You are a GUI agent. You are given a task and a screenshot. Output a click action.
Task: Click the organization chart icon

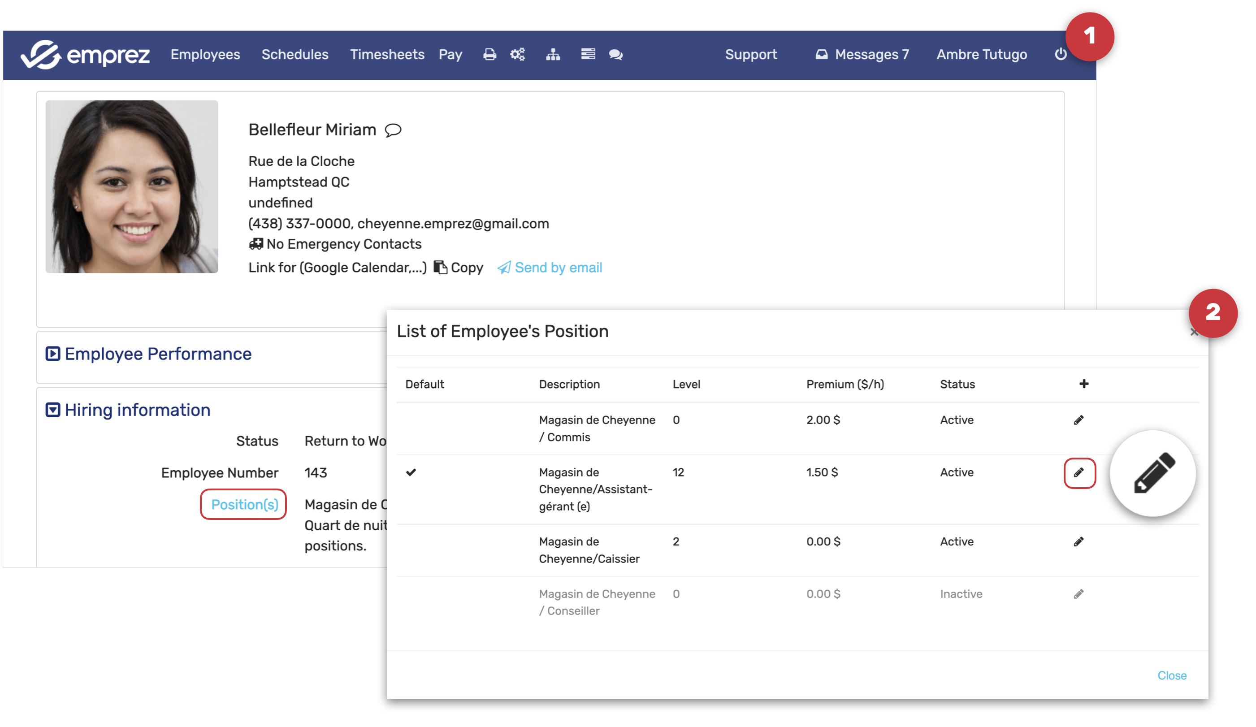click(x=553, y=54)
